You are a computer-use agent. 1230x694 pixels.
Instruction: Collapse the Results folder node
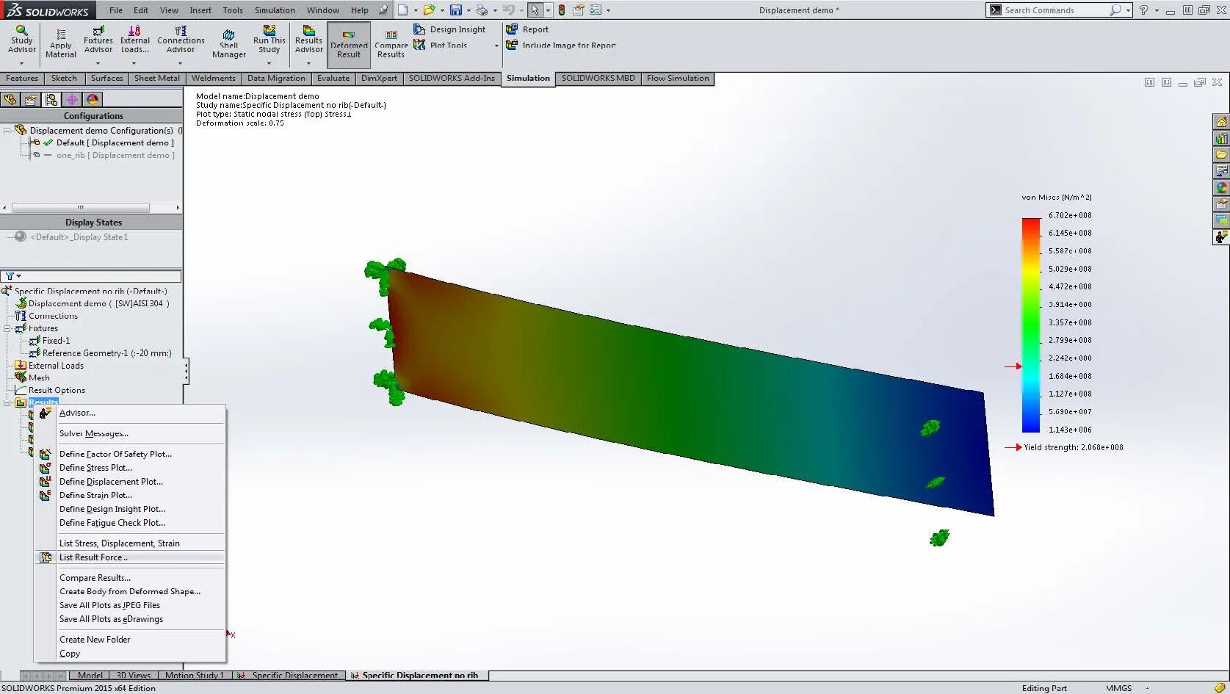coord(7,402)
